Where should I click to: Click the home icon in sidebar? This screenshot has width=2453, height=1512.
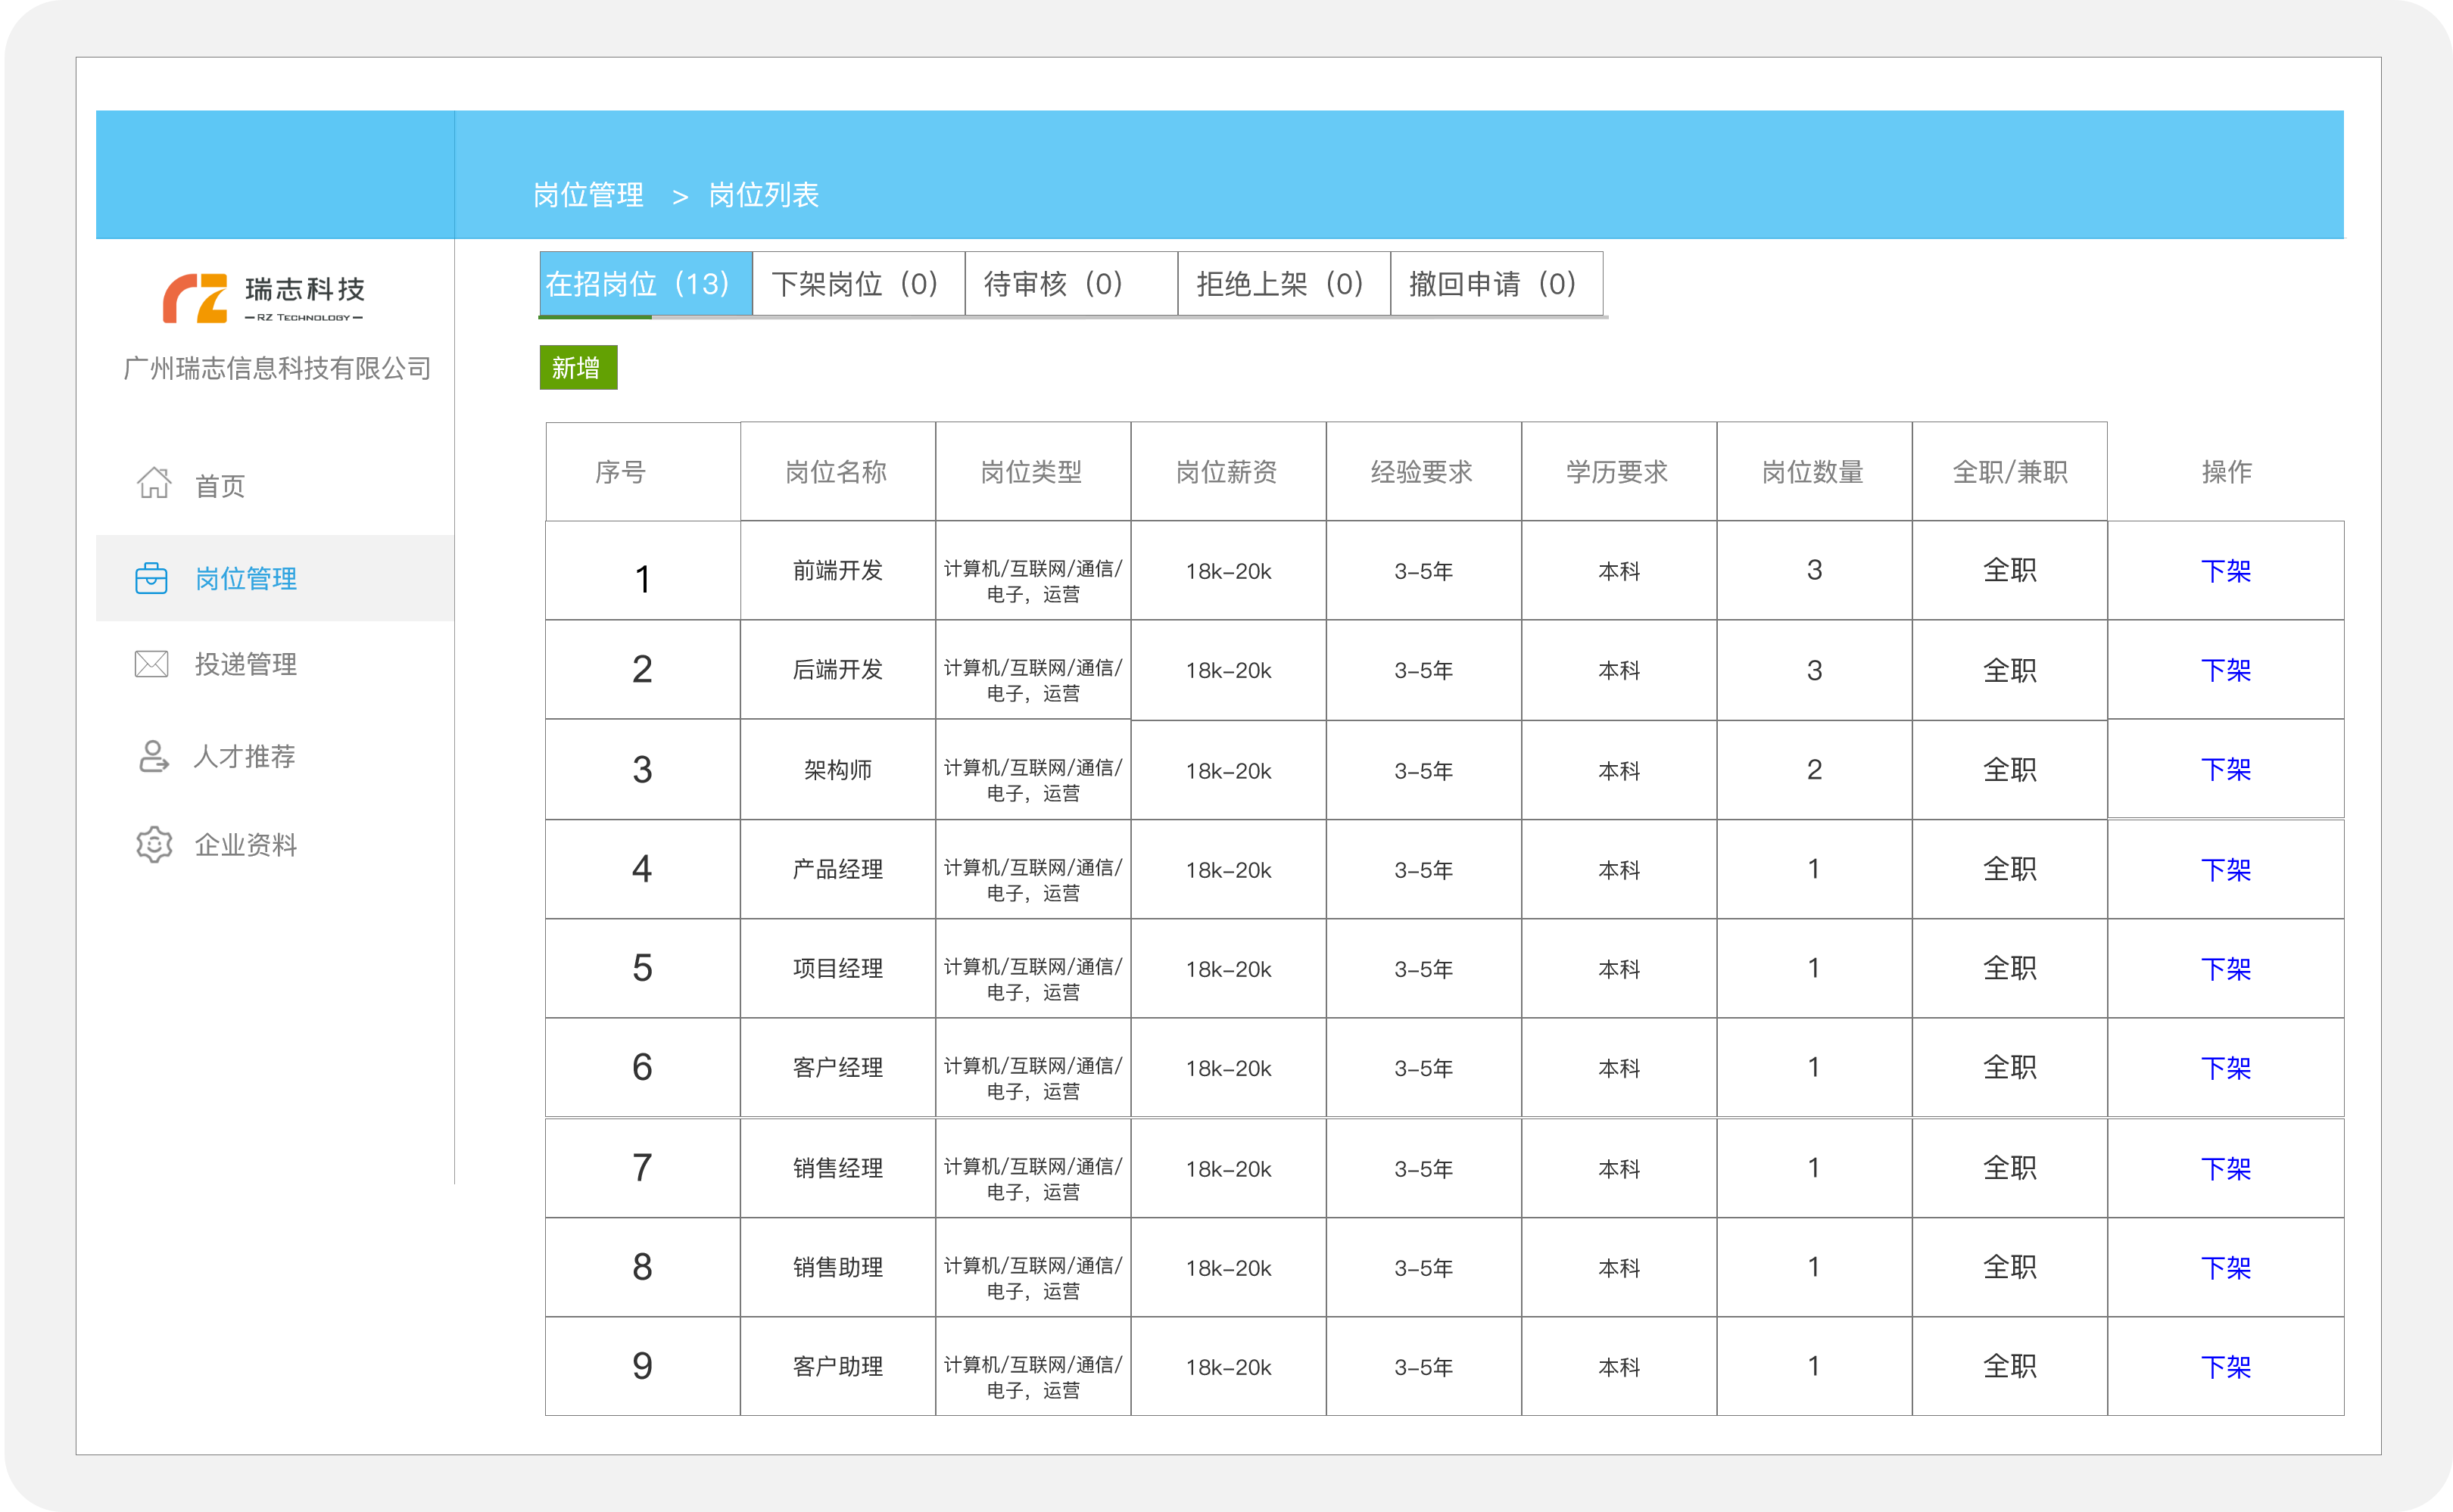(153, 484)
